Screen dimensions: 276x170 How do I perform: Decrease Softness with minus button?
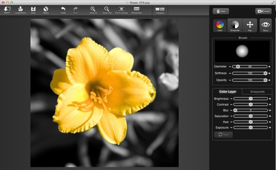230,73
